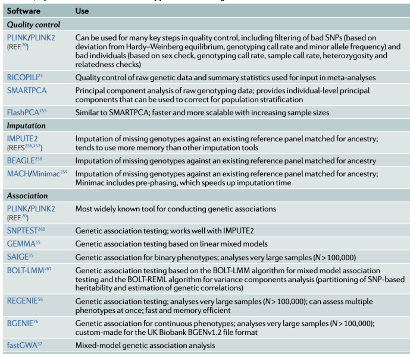Click text 'Genetic association testing based on linear mixed models'
Screen dimensions: 410x354
(x=171, y=244)
